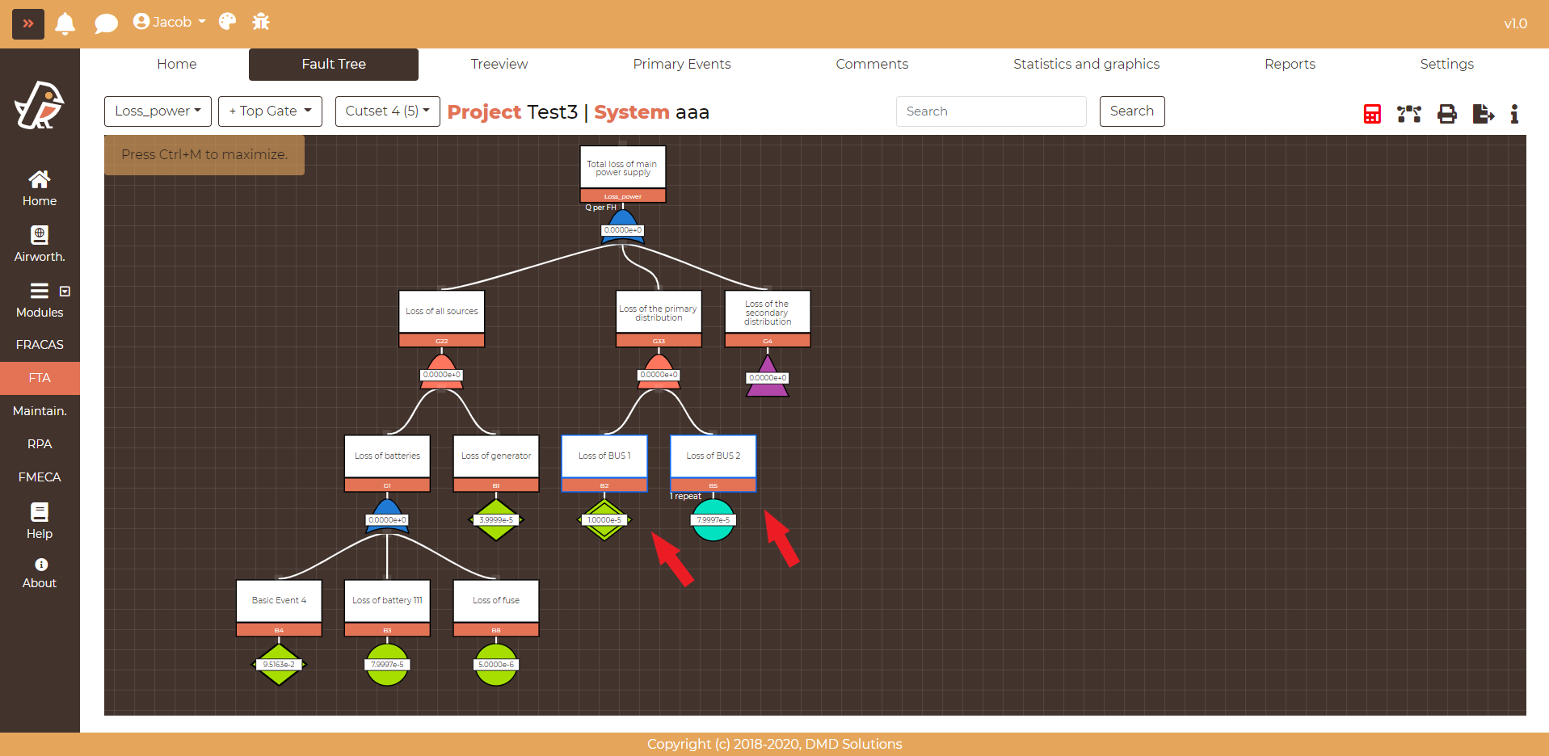Expand the Cutset 4 (5) dropdown

(x=387, y=111)
